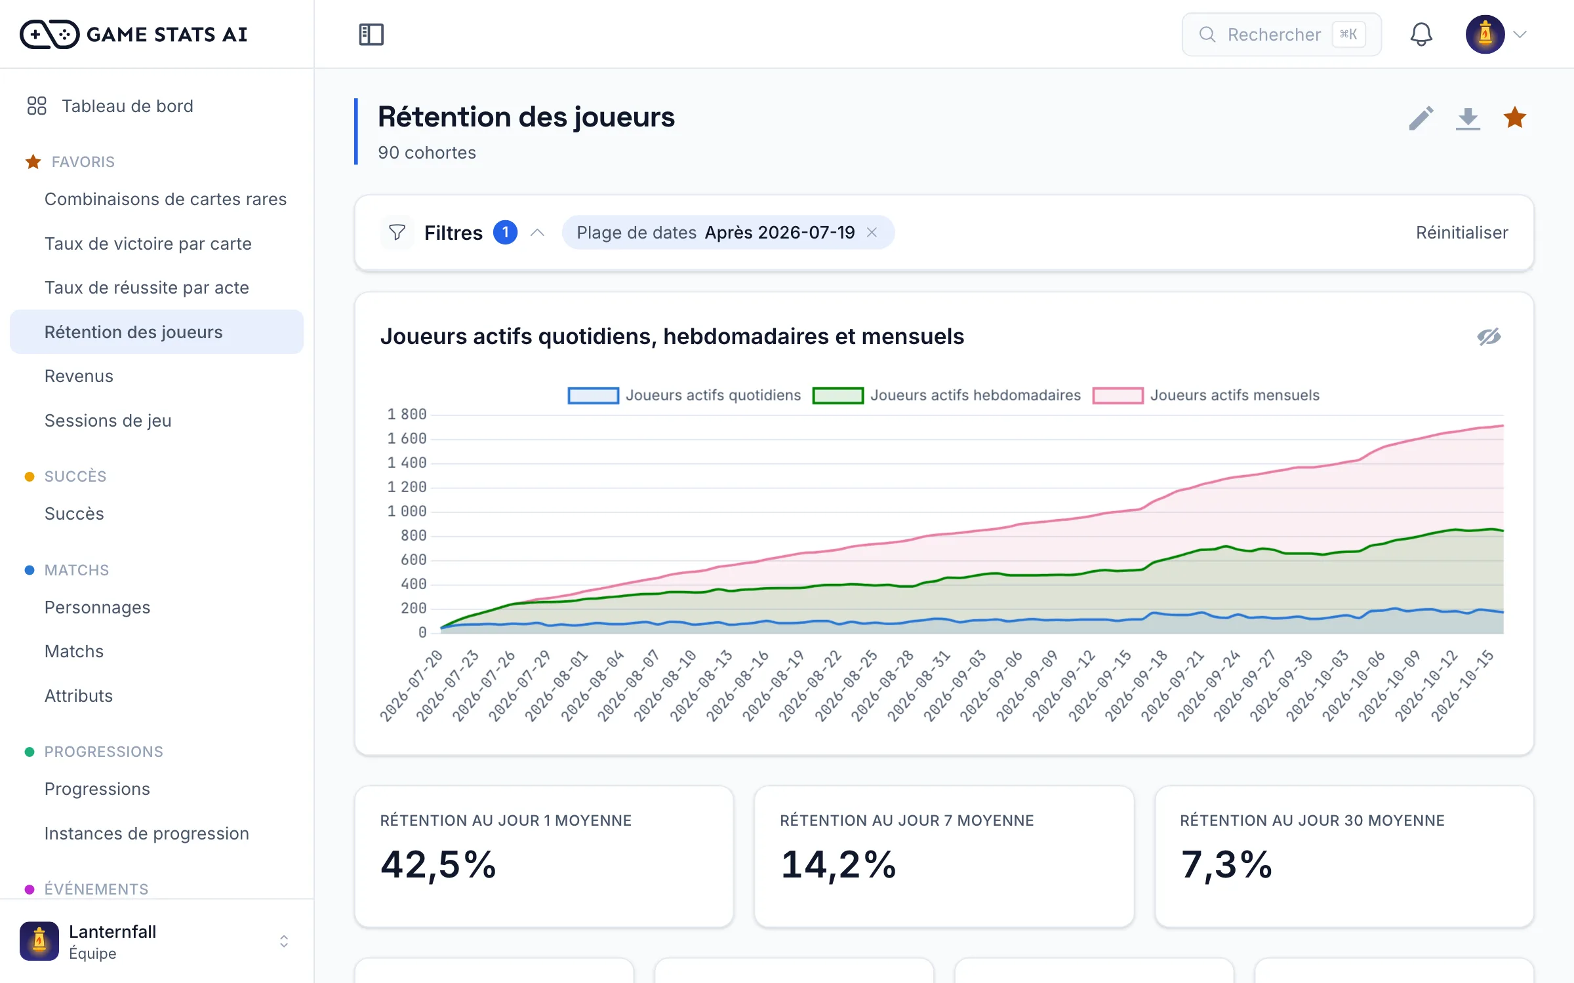Image resolution: width=1574 pixels, height=983 pixels.
Task: Click the Rétention au jour 30 moyenne card
Action: pos(1344,857)
